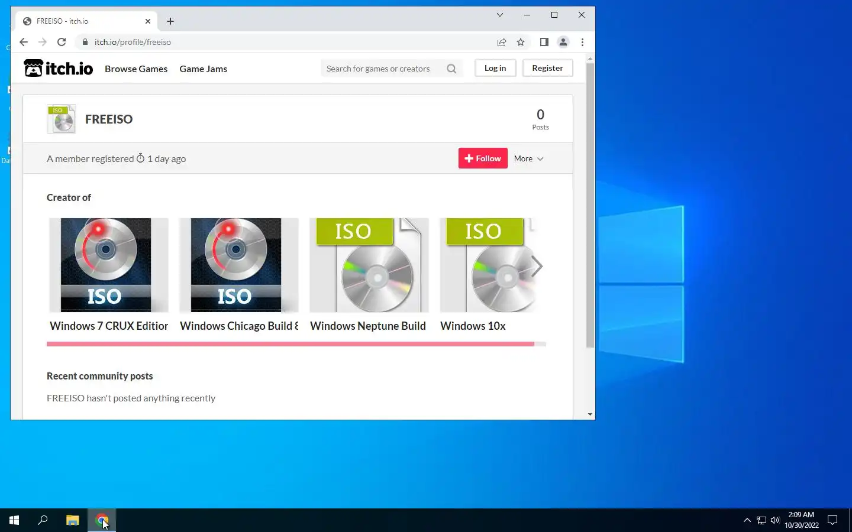Click the 'Creator of' heading
The height and width of the screenshot is (532, 852).
[x=69, y=197]
